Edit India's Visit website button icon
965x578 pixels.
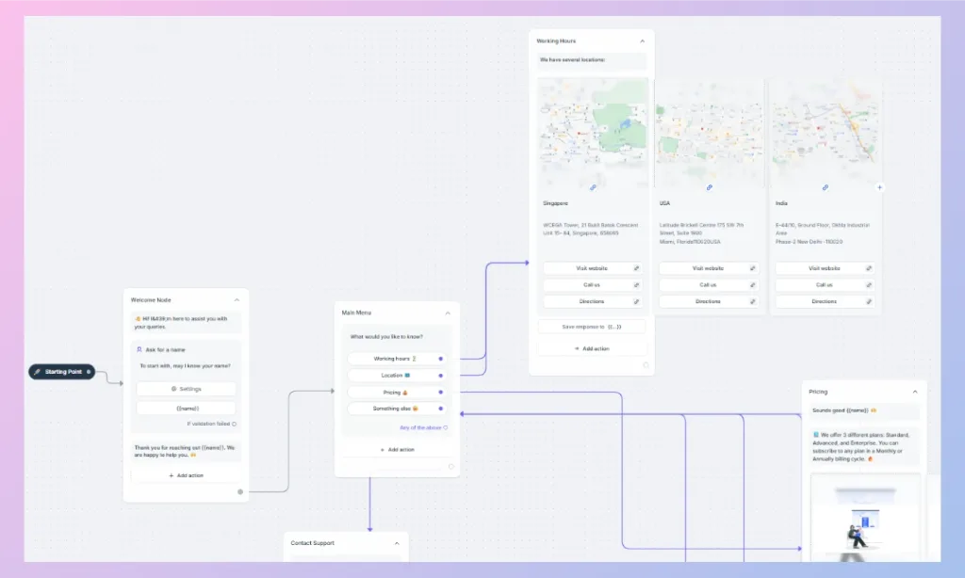(x=868, y=268)
